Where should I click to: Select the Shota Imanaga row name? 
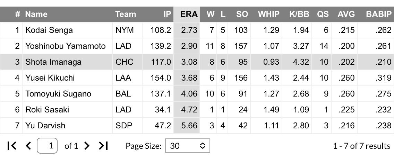pos(53,62)
